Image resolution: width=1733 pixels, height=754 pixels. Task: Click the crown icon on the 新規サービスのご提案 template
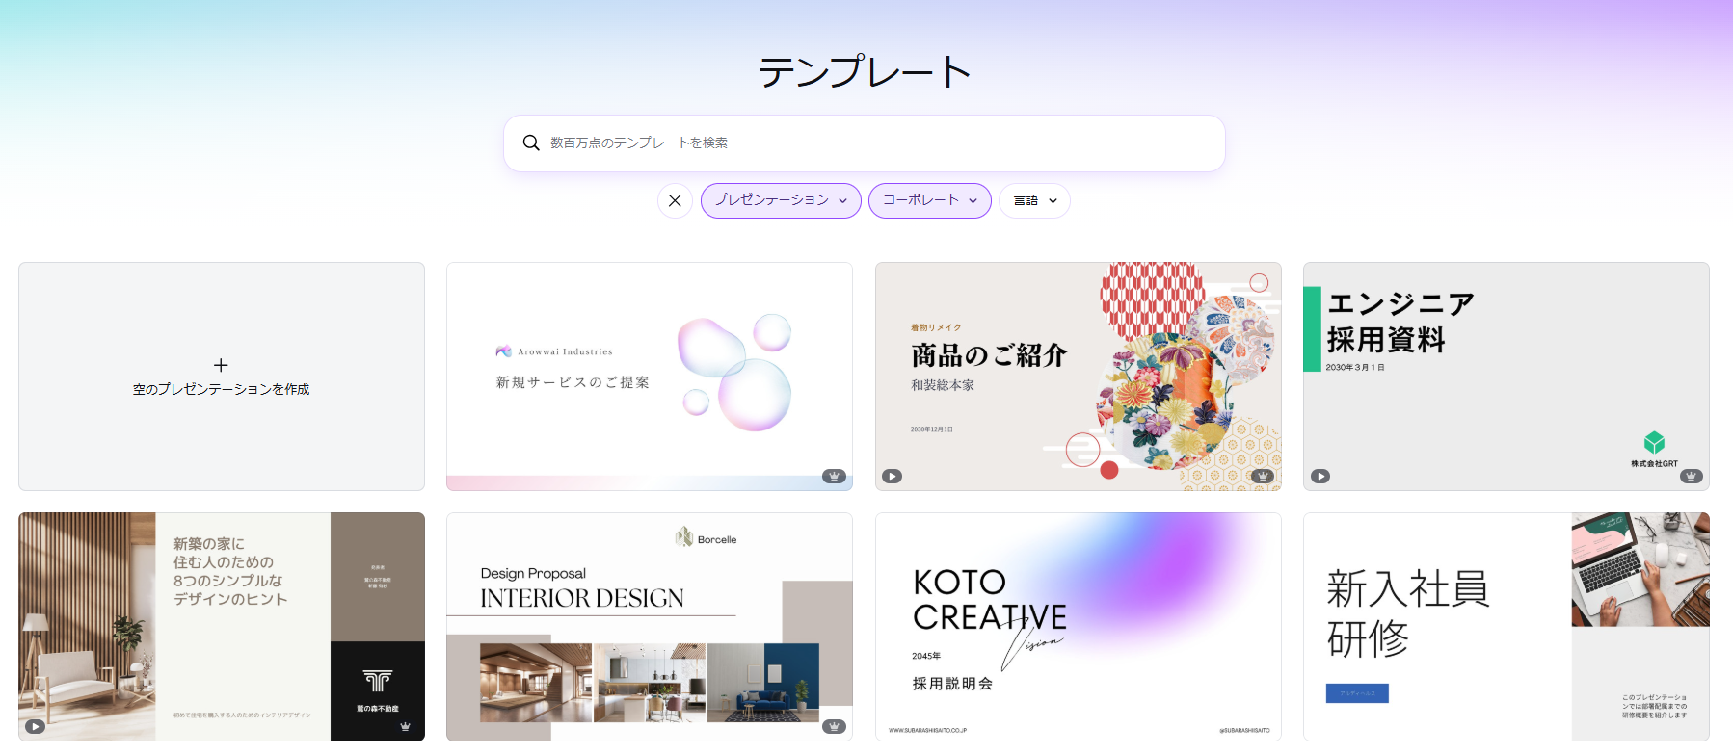click(834, 476)
